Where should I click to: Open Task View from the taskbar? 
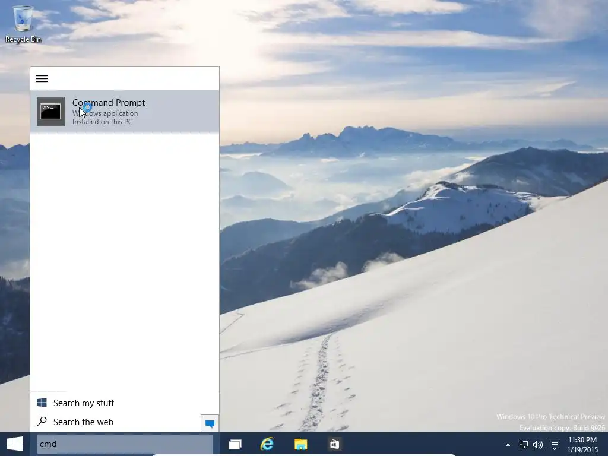click(235, 444)
